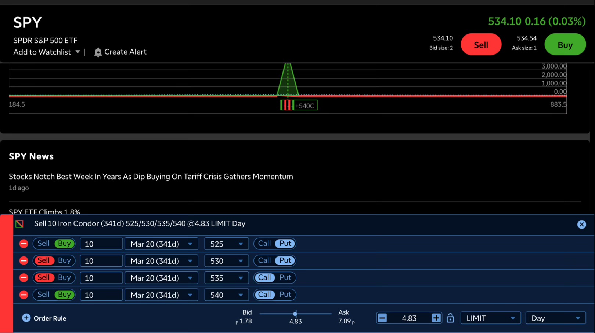Click the +540C marker on the profit chart
The image size is (595, 333).
coord(305,106)
